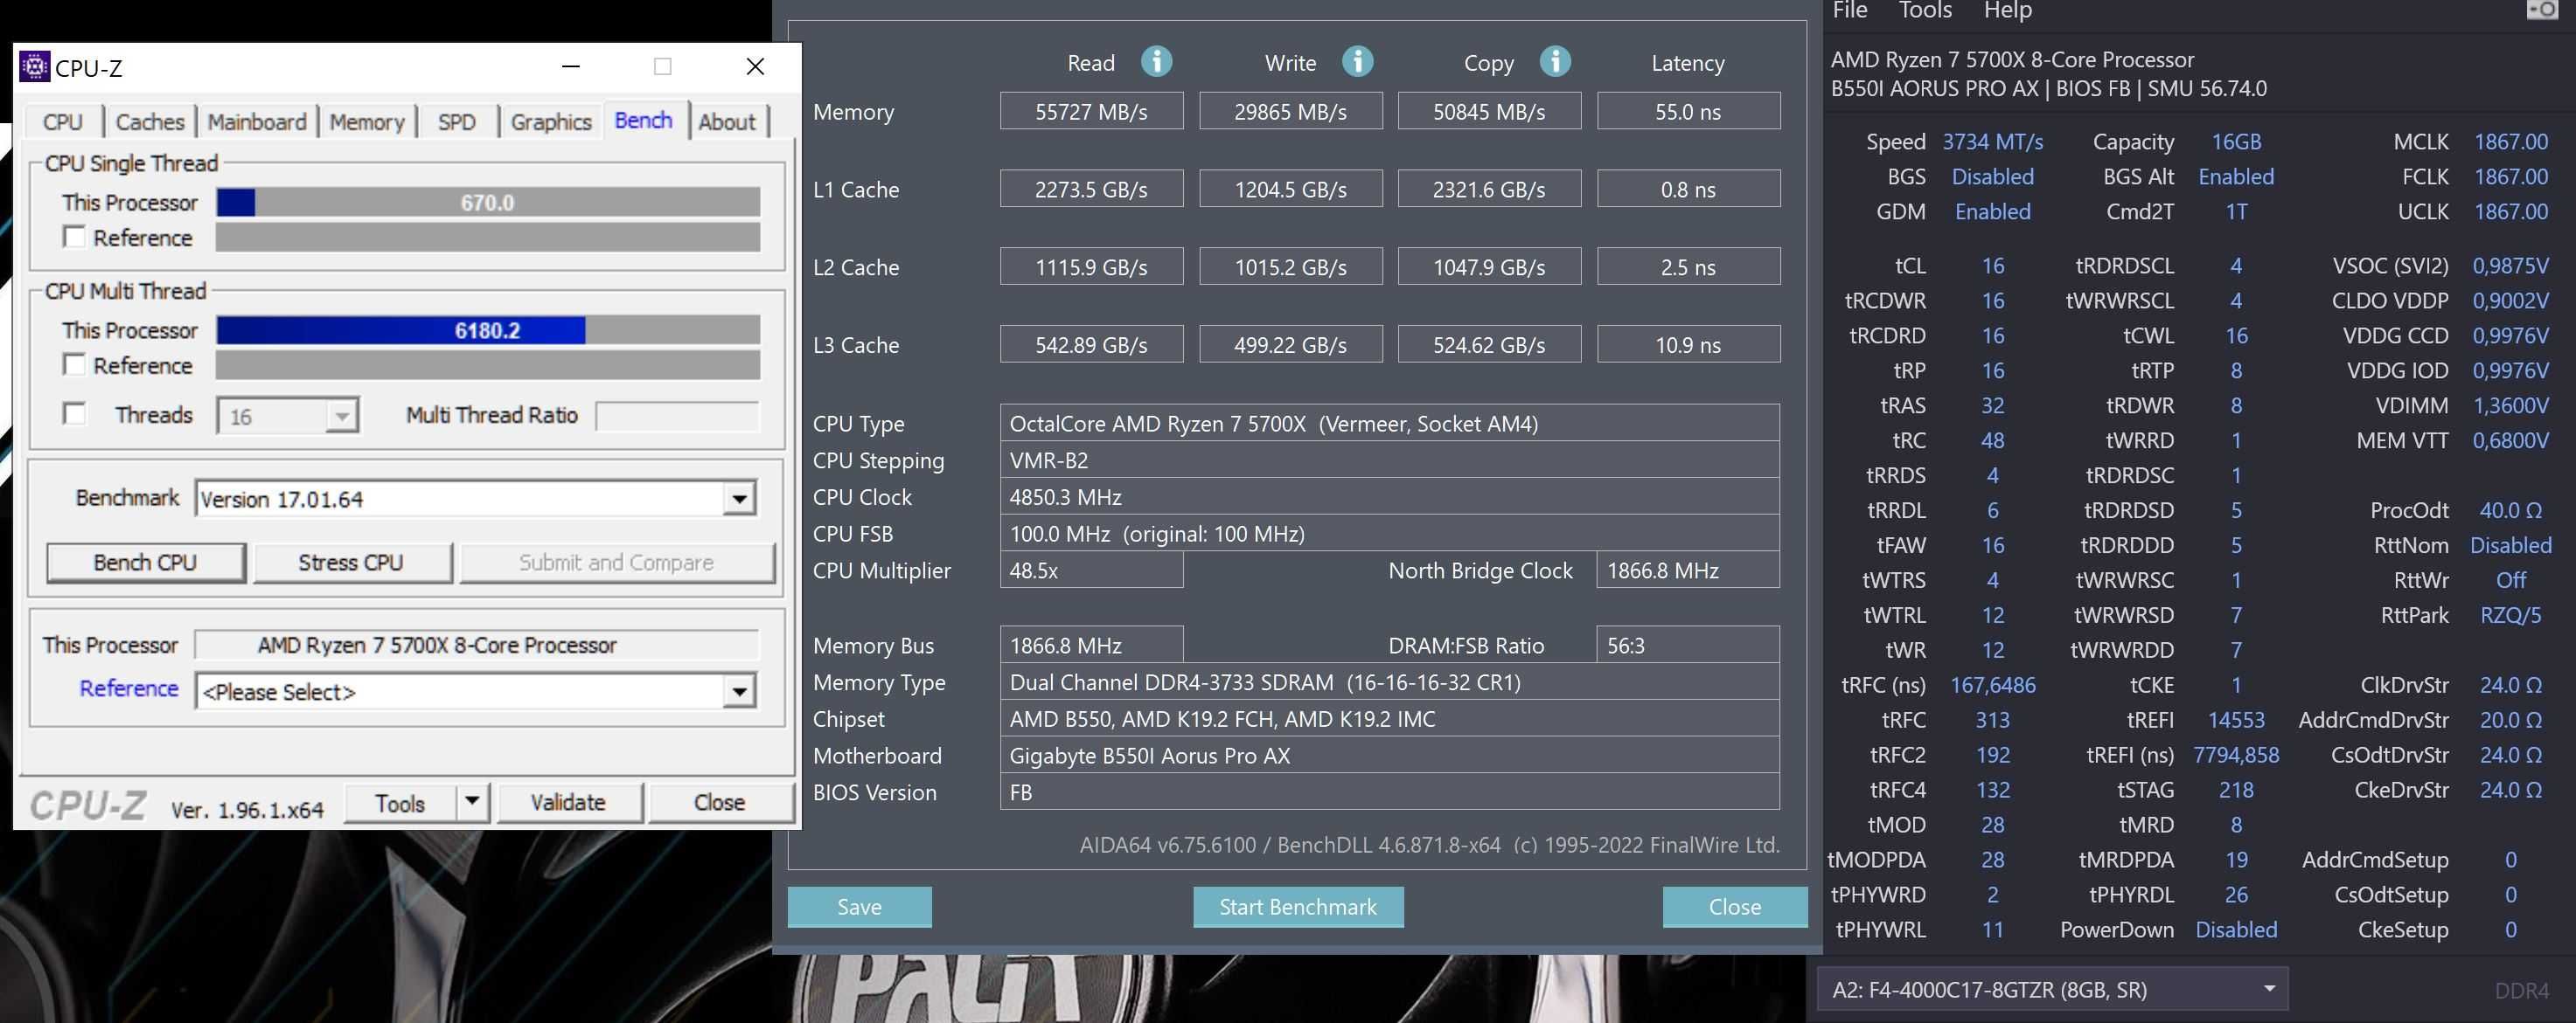This screenshot has width=2576, height=1023.
Task: Open the Help menu in ZenTimings
Action: [2007, 11]
